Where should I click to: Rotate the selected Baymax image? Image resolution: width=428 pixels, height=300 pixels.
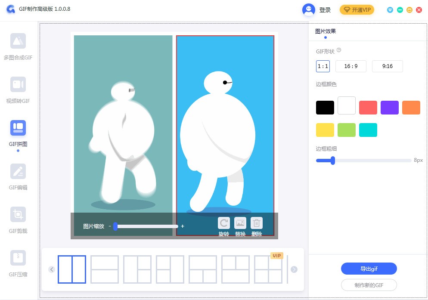(x=224, y=223)
